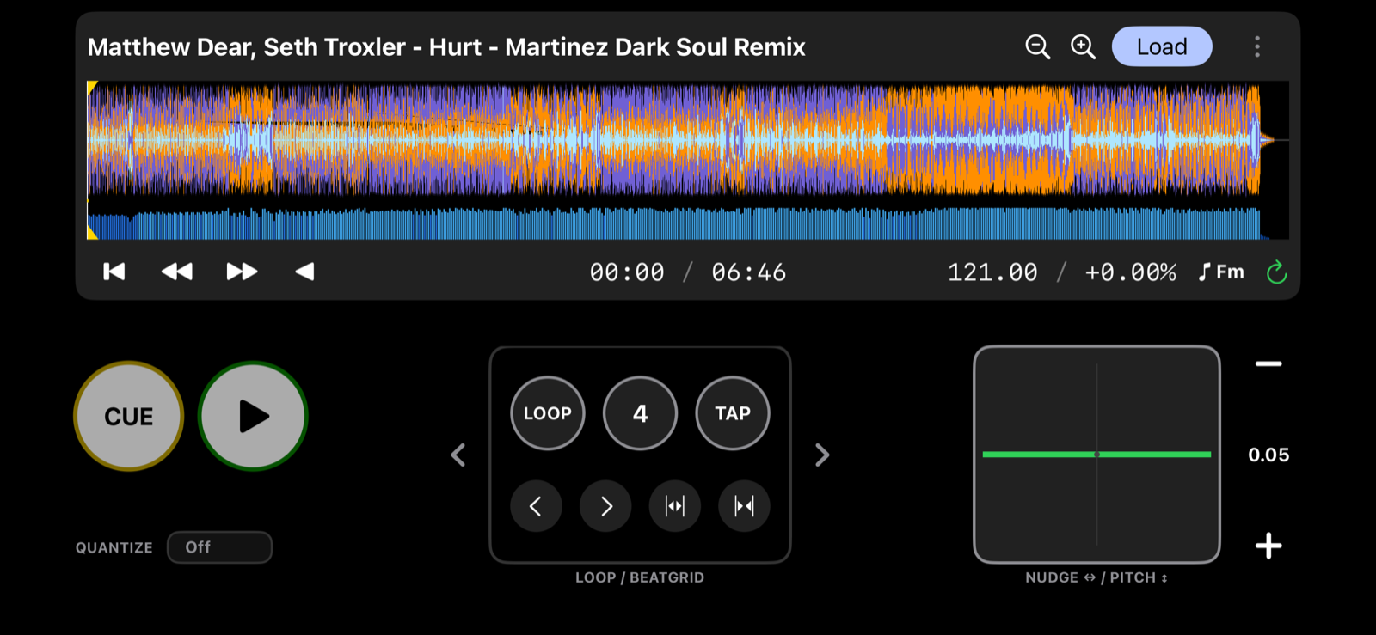1376x635 pixels.
Task: Start playback with the Play button
Action: 253,416
